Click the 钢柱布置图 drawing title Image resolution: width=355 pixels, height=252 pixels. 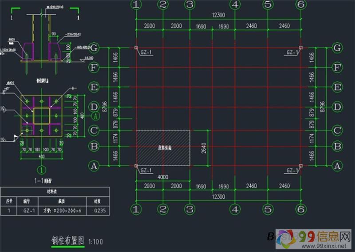point(68,241)
